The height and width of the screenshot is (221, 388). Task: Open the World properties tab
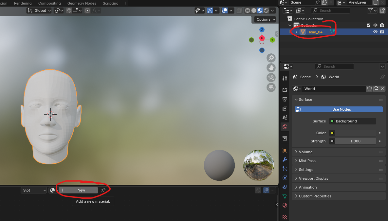point(285,127)
